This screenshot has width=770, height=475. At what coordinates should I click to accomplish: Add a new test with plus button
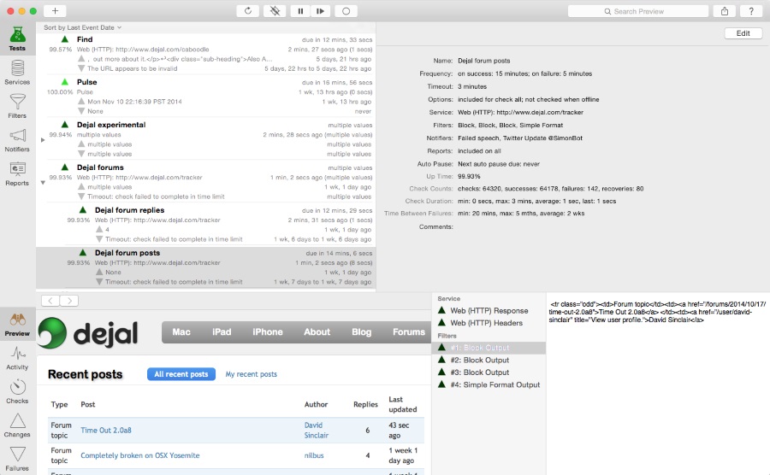[x=55, y=11]
